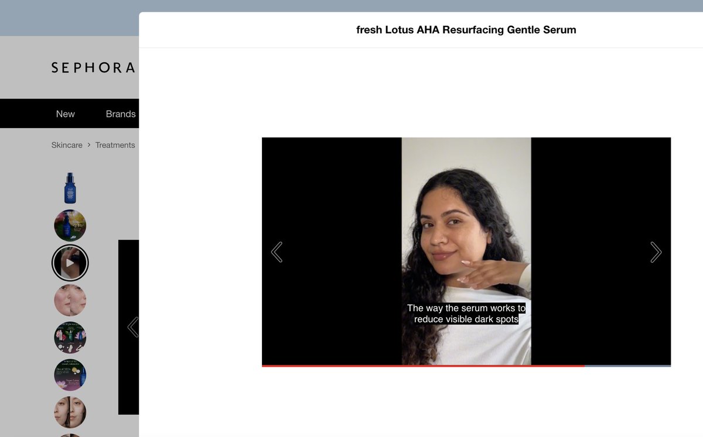703x437 pixels.
Task: Select the purple lotus ingredients thumbnail
Action: point(70,376)
